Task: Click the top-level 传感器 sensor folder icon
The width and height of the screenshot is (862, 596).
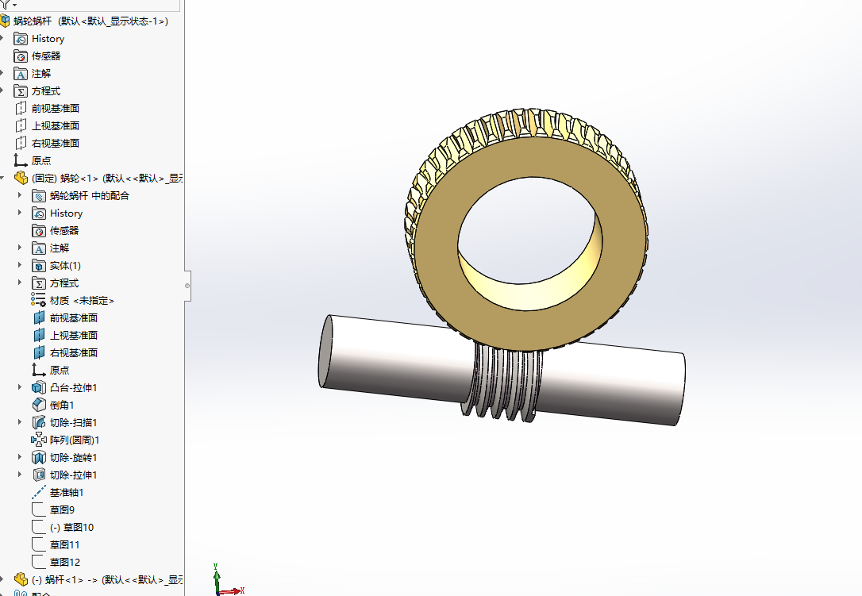Action: coord(21,56)
